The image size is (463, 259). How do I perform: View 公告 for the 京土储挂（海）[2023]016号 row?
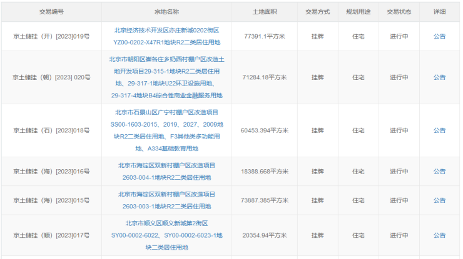pos(439,172)
